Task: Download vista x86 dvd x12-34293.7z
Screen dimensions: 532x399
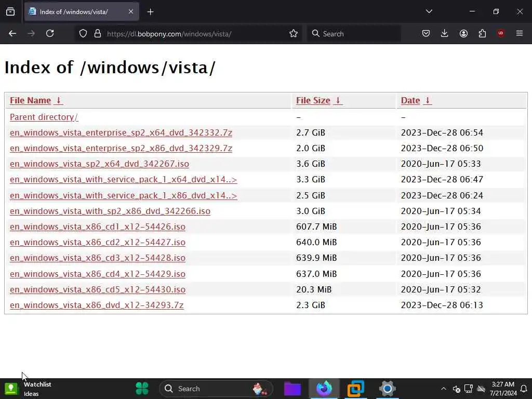Action: (x=97, y=305)
